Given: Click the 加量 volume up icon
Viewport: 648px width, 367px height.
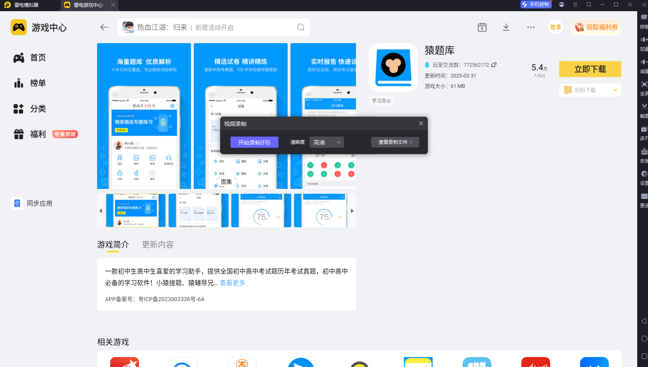Looking at the screenshot, I should tap(643, 40).
